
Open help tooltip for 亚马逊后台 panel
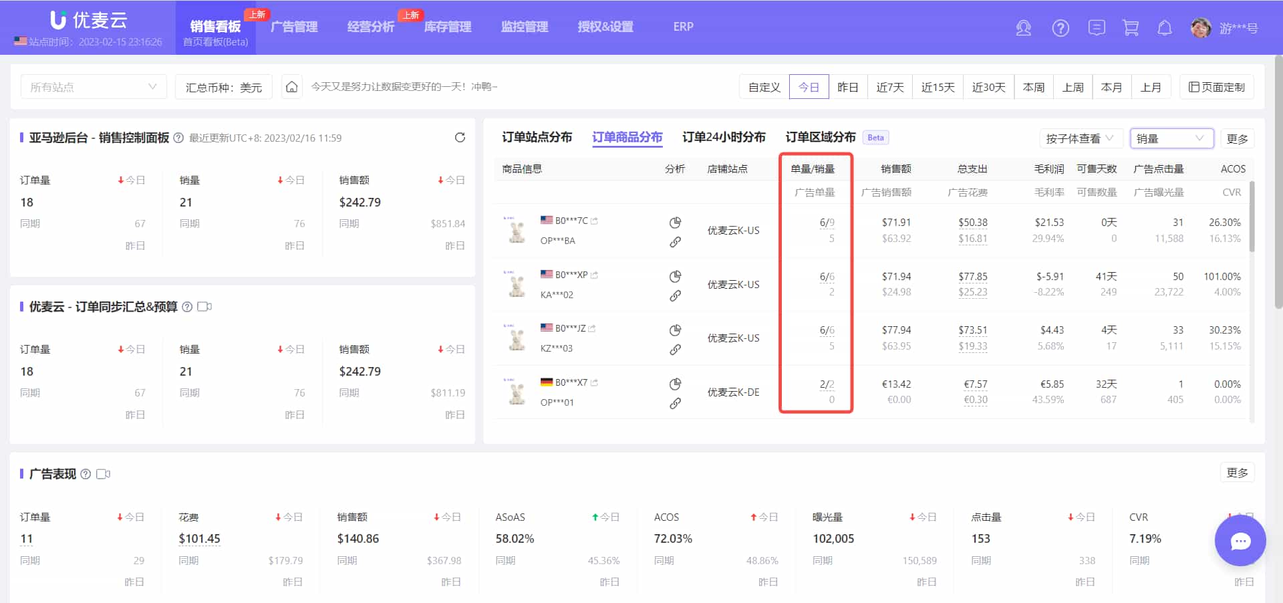pyautogui.click(x=178, y=138)
